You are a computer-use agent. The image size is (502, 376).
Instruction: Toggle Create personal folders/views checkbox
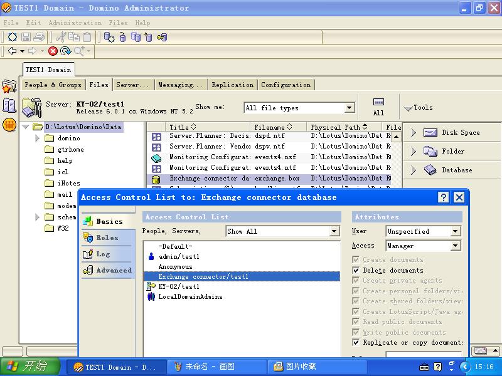click(356, 291)
